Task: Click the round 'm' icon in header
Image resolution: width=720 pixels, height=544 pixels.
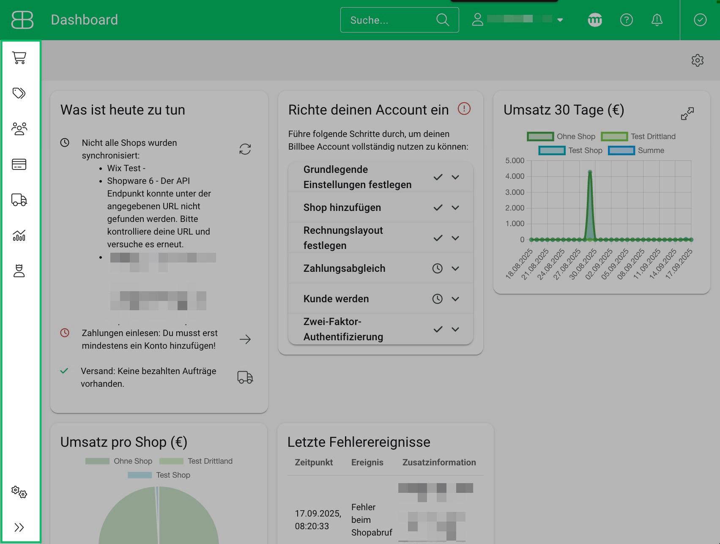Action: tap(595, 20)
